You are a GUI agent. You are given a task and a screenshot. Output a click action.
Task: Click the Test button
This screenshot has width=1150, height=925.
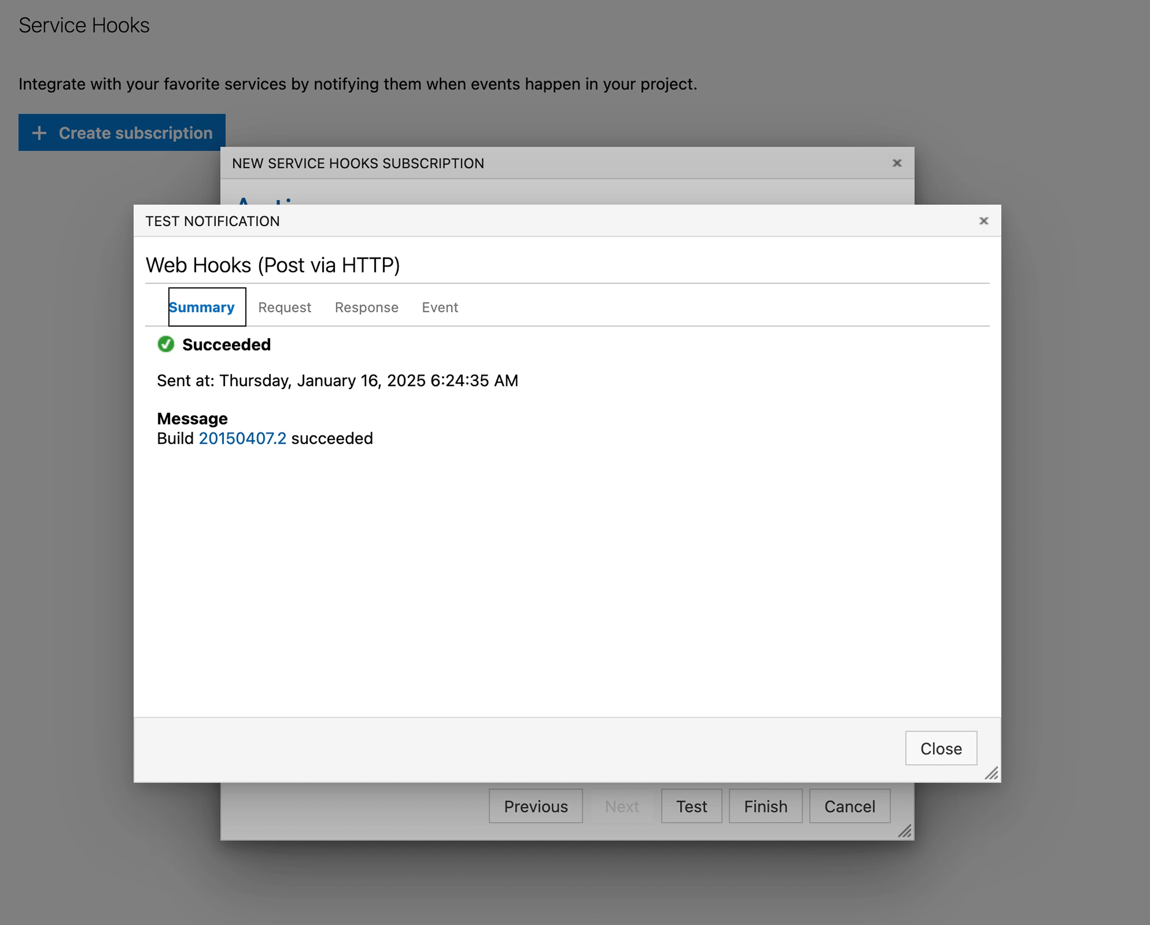[x=691, y=806]
